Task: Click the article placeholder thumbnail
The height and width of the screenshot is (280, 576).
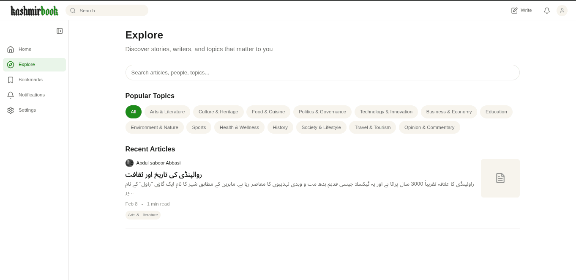Action: tap(500, 178)
